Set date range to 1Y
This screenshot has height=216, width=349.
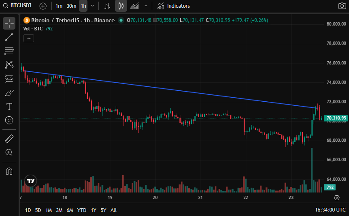[x=94, y=210]
